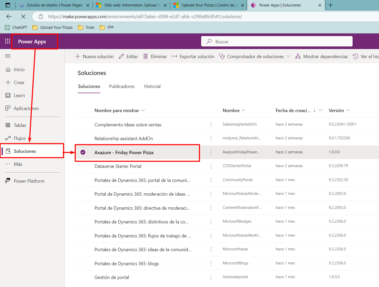
Task: Open the app launcher waffle icon
Action: point(8,41)
